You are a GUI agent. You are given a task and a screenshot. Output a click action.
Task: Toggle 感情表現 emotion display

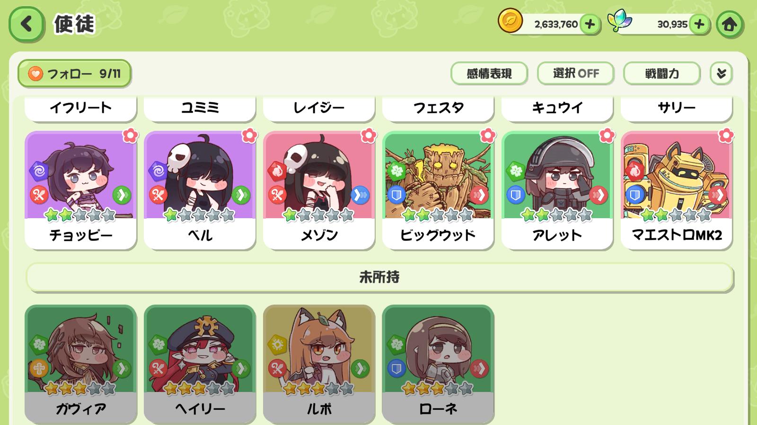pyautogui.click(x=489, y=73)
